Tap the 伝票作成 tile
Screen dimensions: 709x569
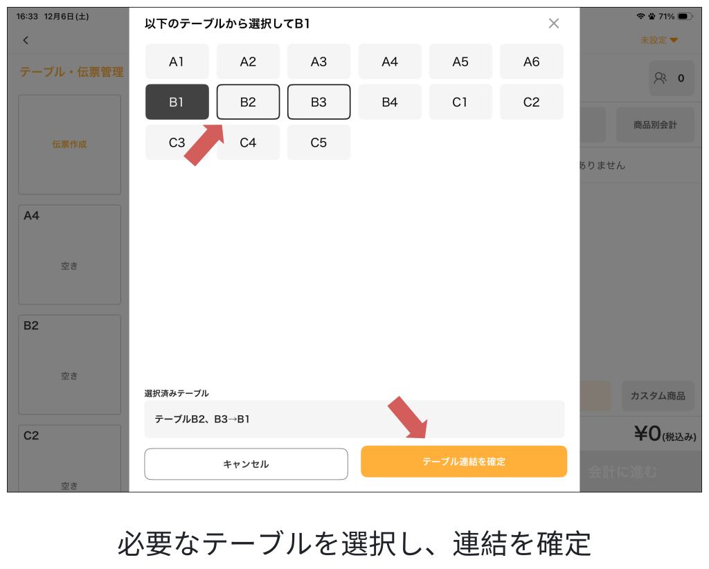(69, 145)
